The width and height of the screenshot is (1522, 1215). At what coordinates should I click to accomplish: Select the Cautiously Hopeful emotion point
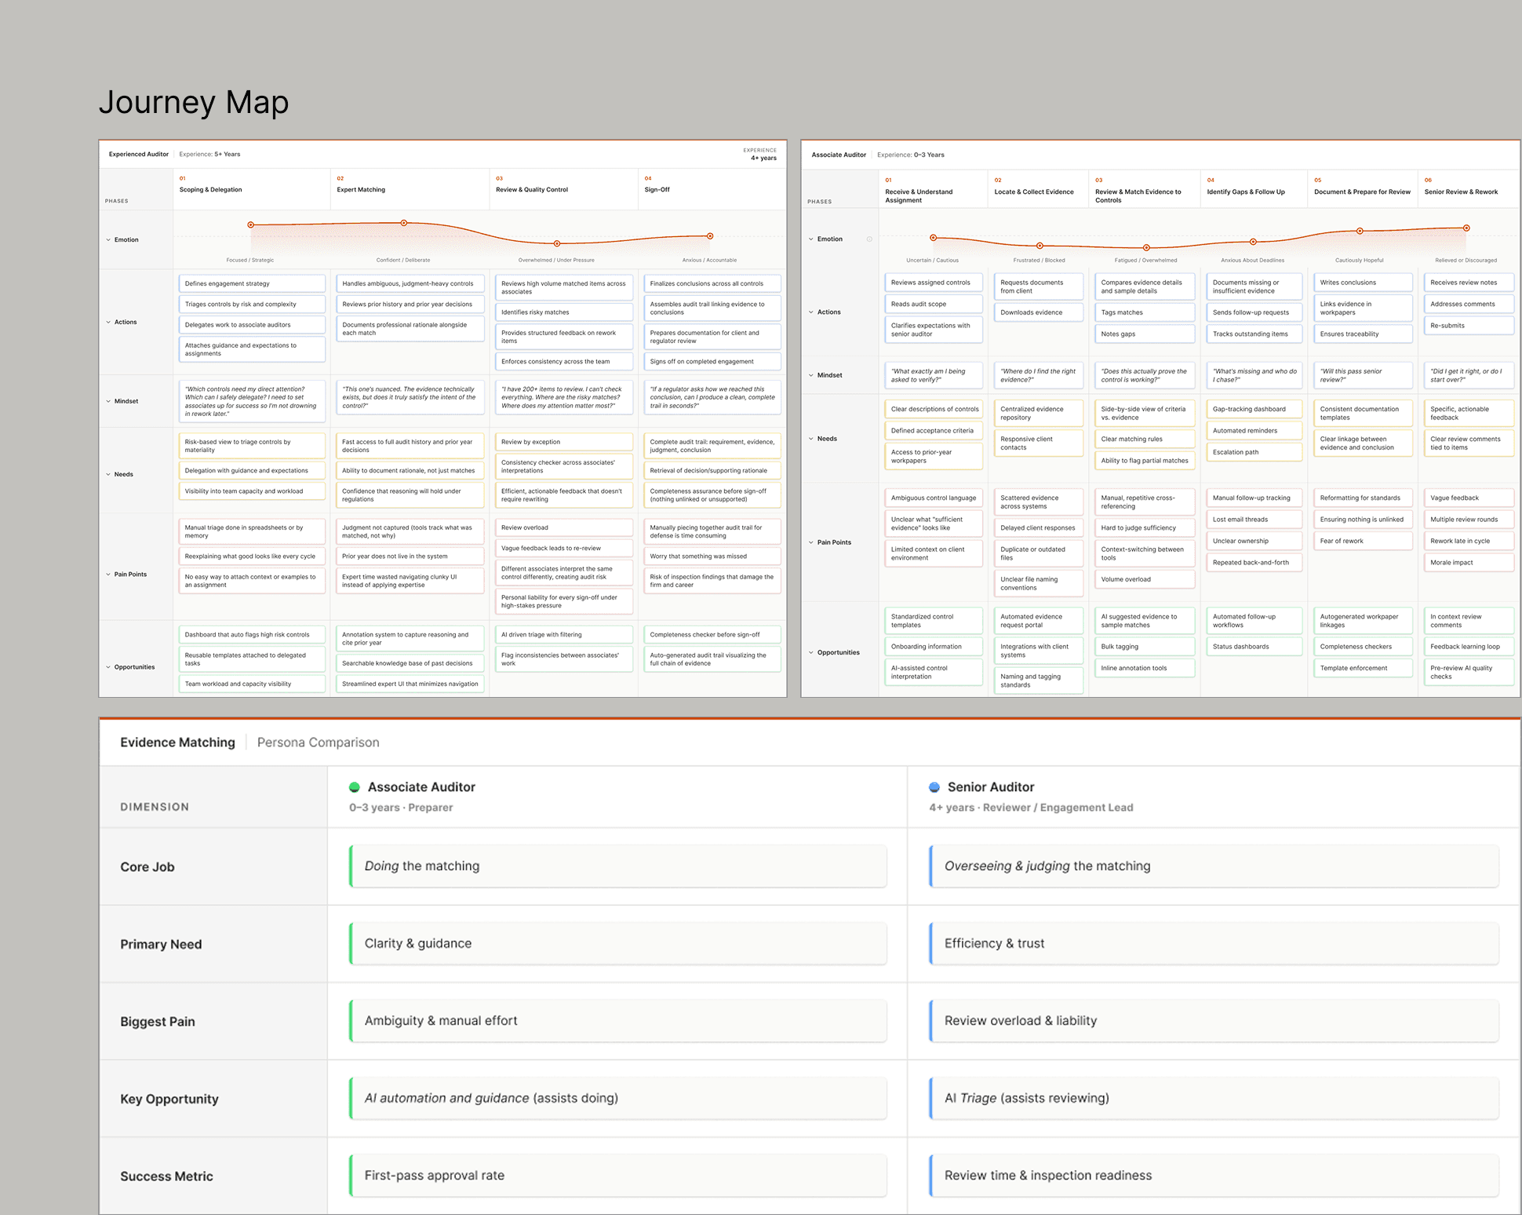pos(1360,232)
